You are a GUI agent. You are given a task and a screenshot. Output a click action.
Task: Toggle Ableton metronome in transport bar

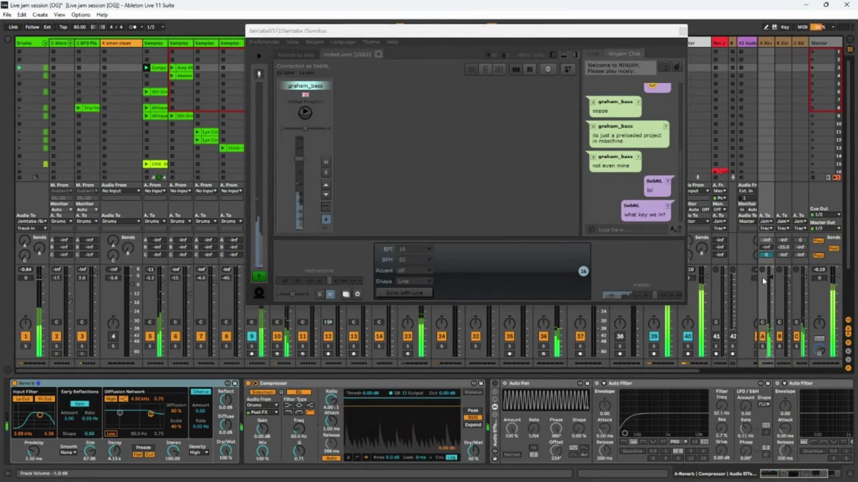click(136, 27)
